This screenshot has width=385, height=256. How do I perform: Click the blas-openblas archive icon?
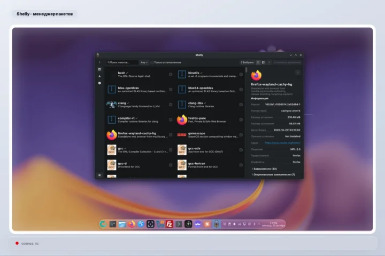(112, 90)
